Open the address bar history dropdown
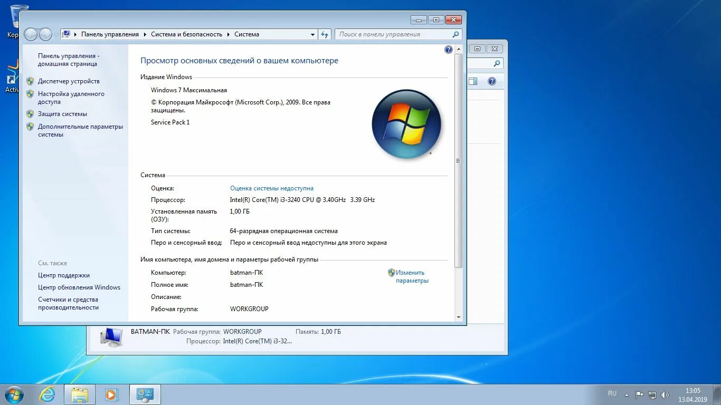Screen dimensions: 721x405 click(312, 34)
